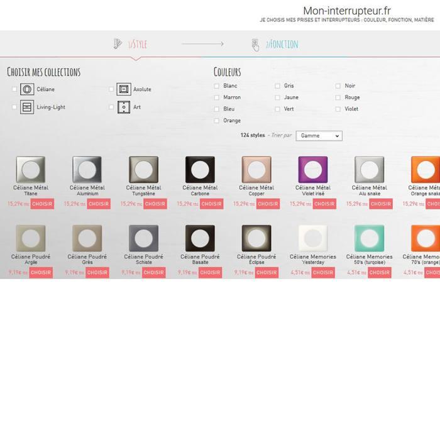Click the 'Choisir mes collections' heading
This screenshot has height=440, width=440.
coord(44,72)
